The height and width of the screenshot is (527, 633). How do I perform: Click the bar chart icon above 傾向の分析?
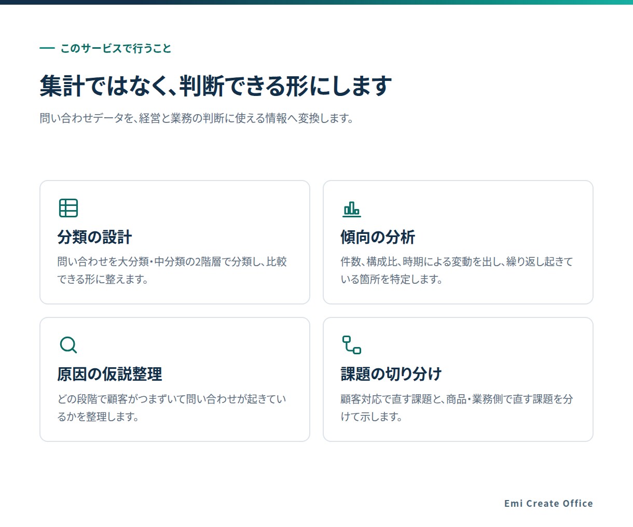tap(352, 209)
